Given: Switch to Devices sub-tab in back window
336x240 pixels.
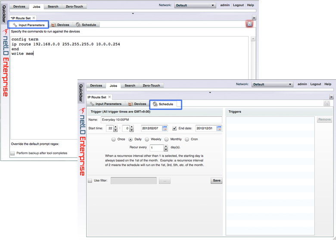Looking at the screenshot, I should (x=60, y=25).
